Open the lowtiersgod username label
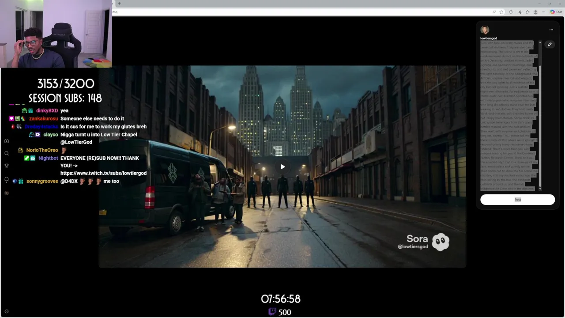 (489, 38)
